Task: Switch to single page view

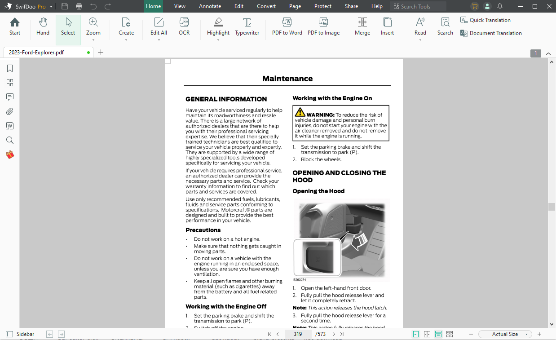Action: tap(416, 334)
